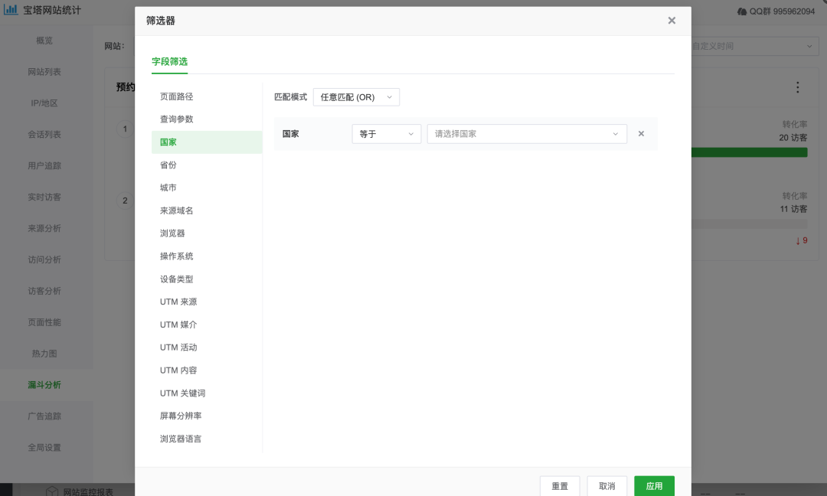Image resolution: width=827 pixels, height=496 pixels.
Task: Select the 省份 filter field
Action: [x=207, y=165]
